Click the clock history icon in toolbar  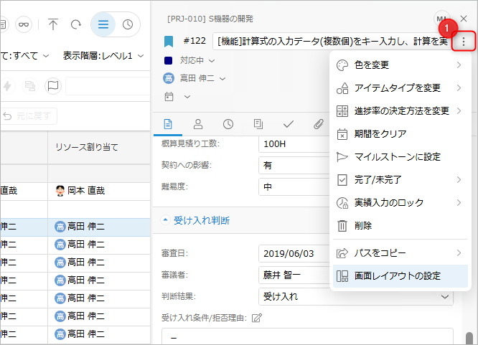coord(128,24)
